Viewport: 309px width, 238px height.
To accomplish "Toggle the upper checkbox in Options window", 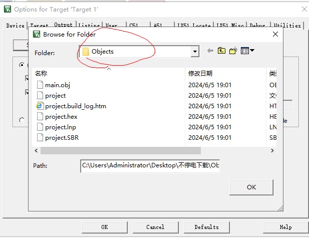I will 27,78.
